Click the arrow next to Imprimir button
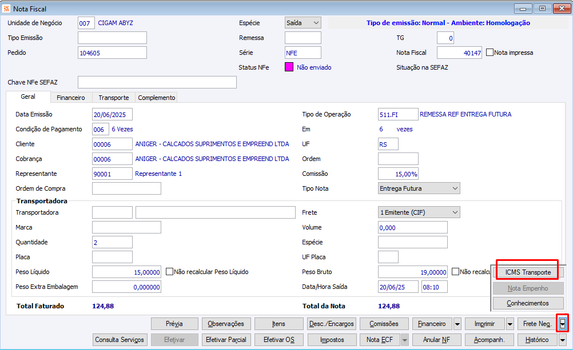Image resolution: width=573 pixels, height=350 pixels. [x=510, y=324]
